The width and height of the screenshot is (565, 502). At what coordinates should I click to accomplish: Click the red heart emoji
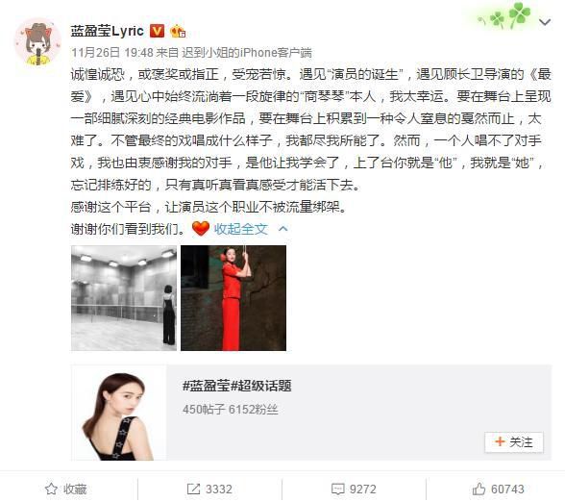click(x=200, y=228)
